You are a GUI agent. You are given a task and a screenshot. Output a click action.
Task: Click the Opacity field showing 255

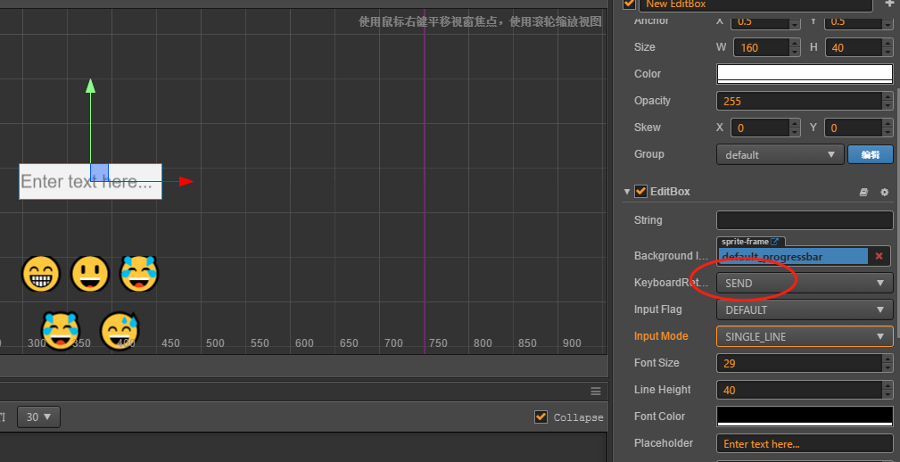coord(799,101)
